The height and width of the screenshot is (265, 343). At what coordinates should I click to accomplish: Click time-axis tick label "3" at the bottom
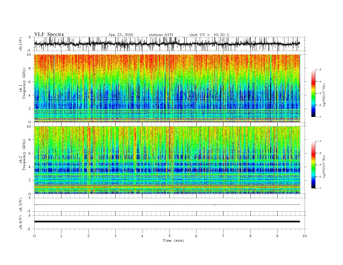pos(115,236)
